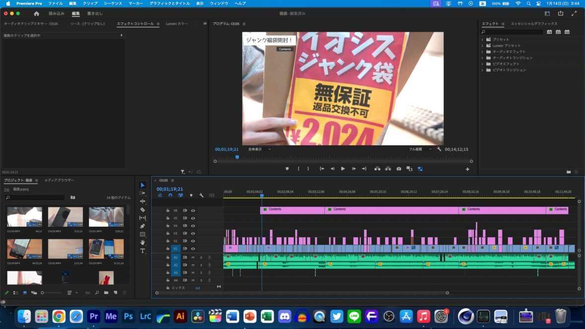Click the Project panel thumbnail zoom slider
The image size is (585, 329).
(x=52, y=293)
